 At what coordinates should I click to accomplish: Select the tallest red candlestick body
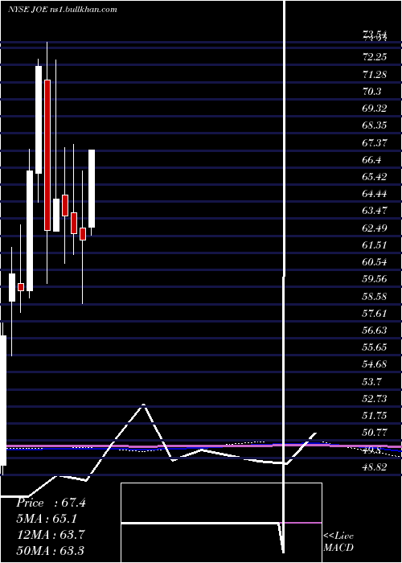click(x=47, y=155)
